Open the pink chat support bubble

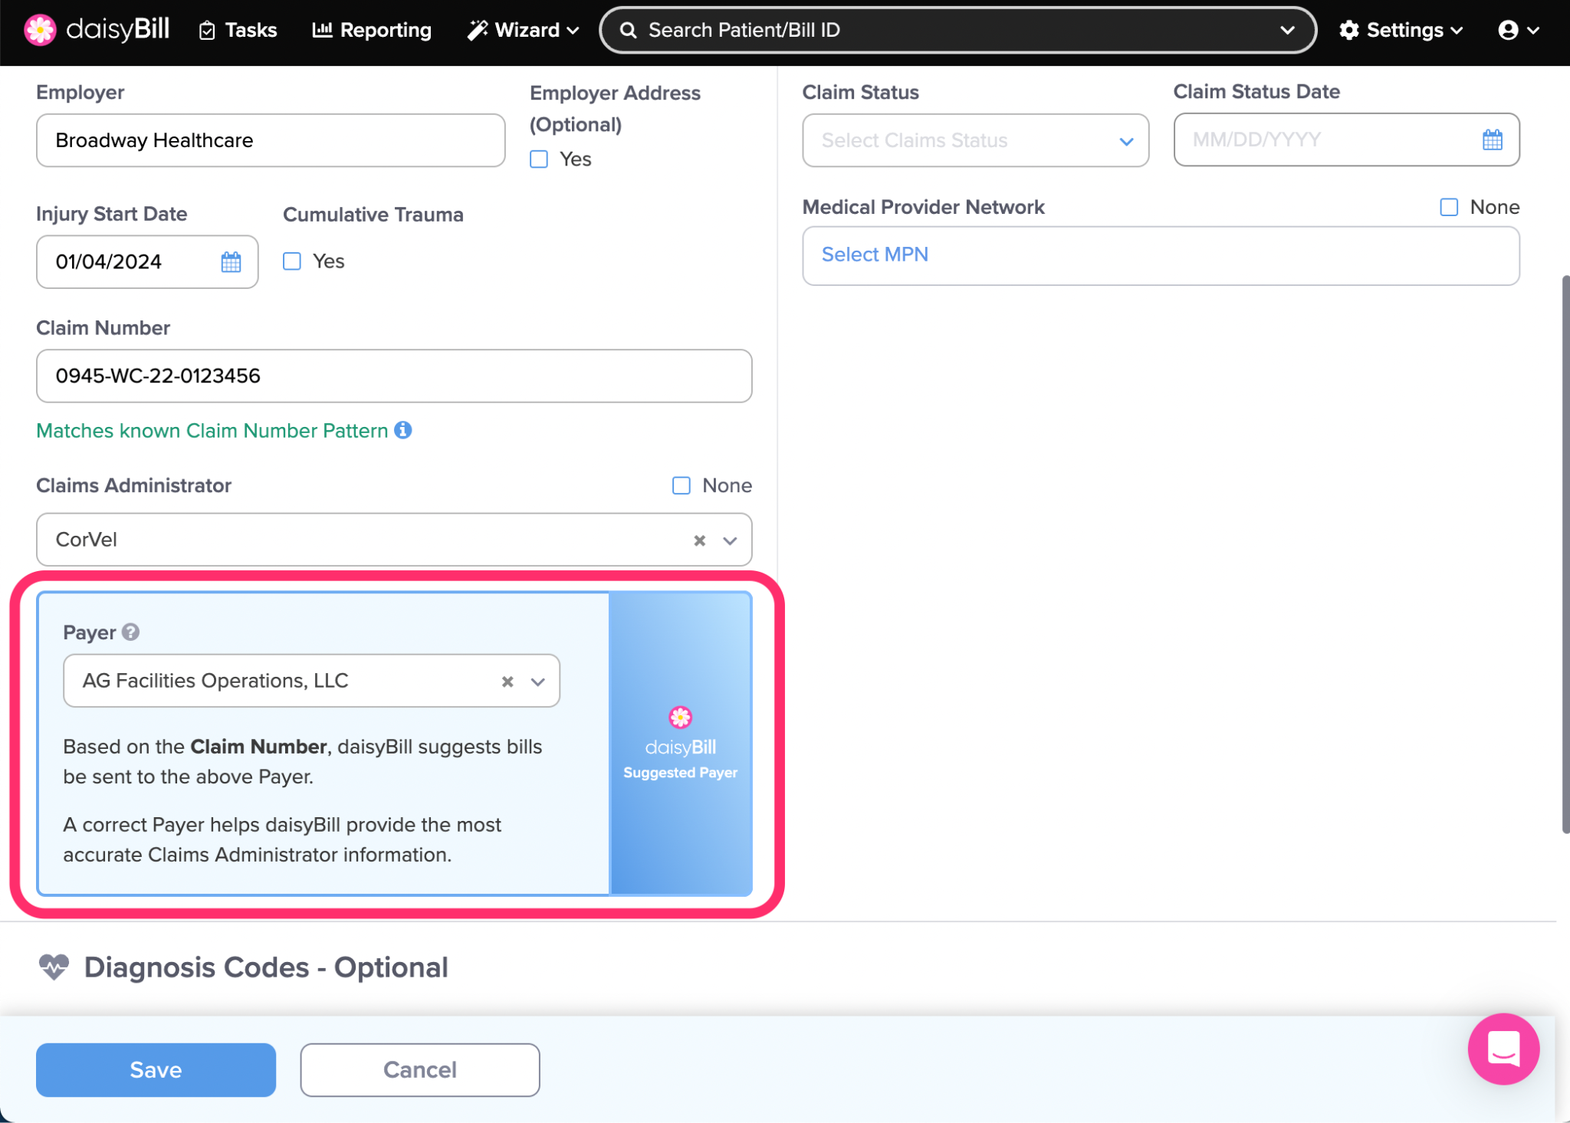[x=1503, y=1048]
